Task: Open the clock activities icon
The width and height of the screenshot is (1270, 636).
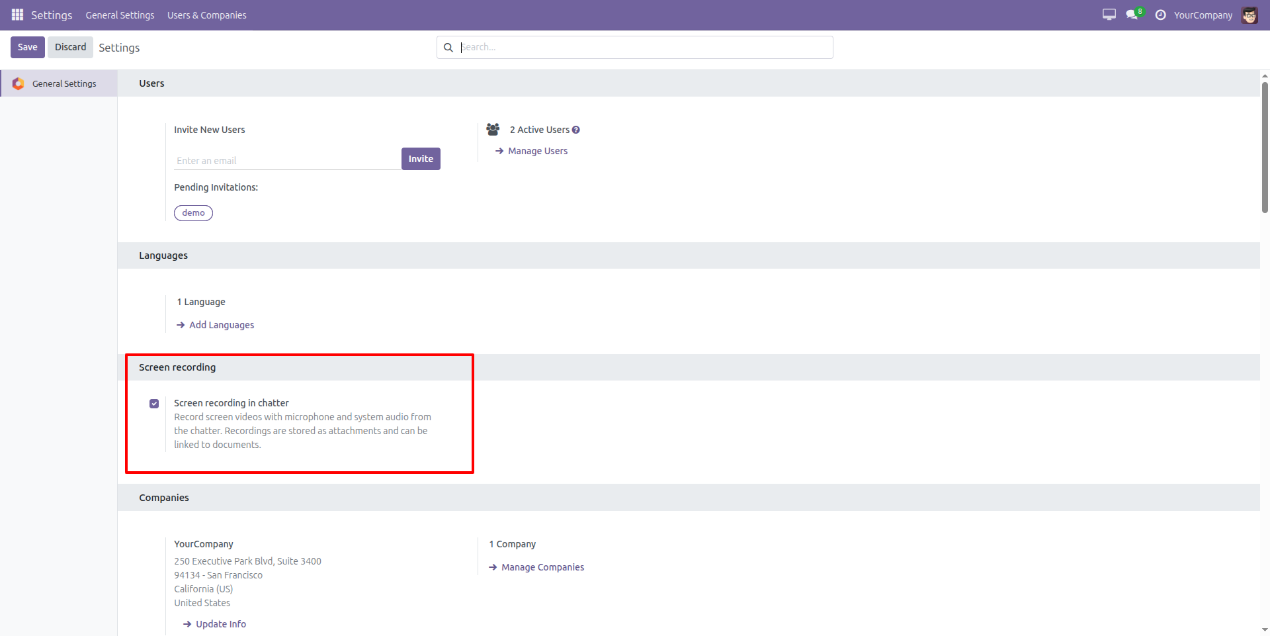Action: coord(1160,15)
